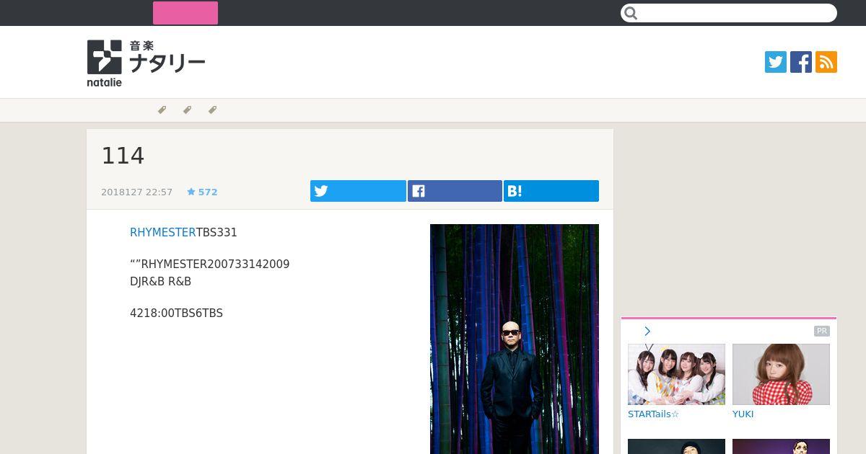This screenshot has height=454, width=866.
Task: Click the star count 572
Action: [x=202, y=192]
